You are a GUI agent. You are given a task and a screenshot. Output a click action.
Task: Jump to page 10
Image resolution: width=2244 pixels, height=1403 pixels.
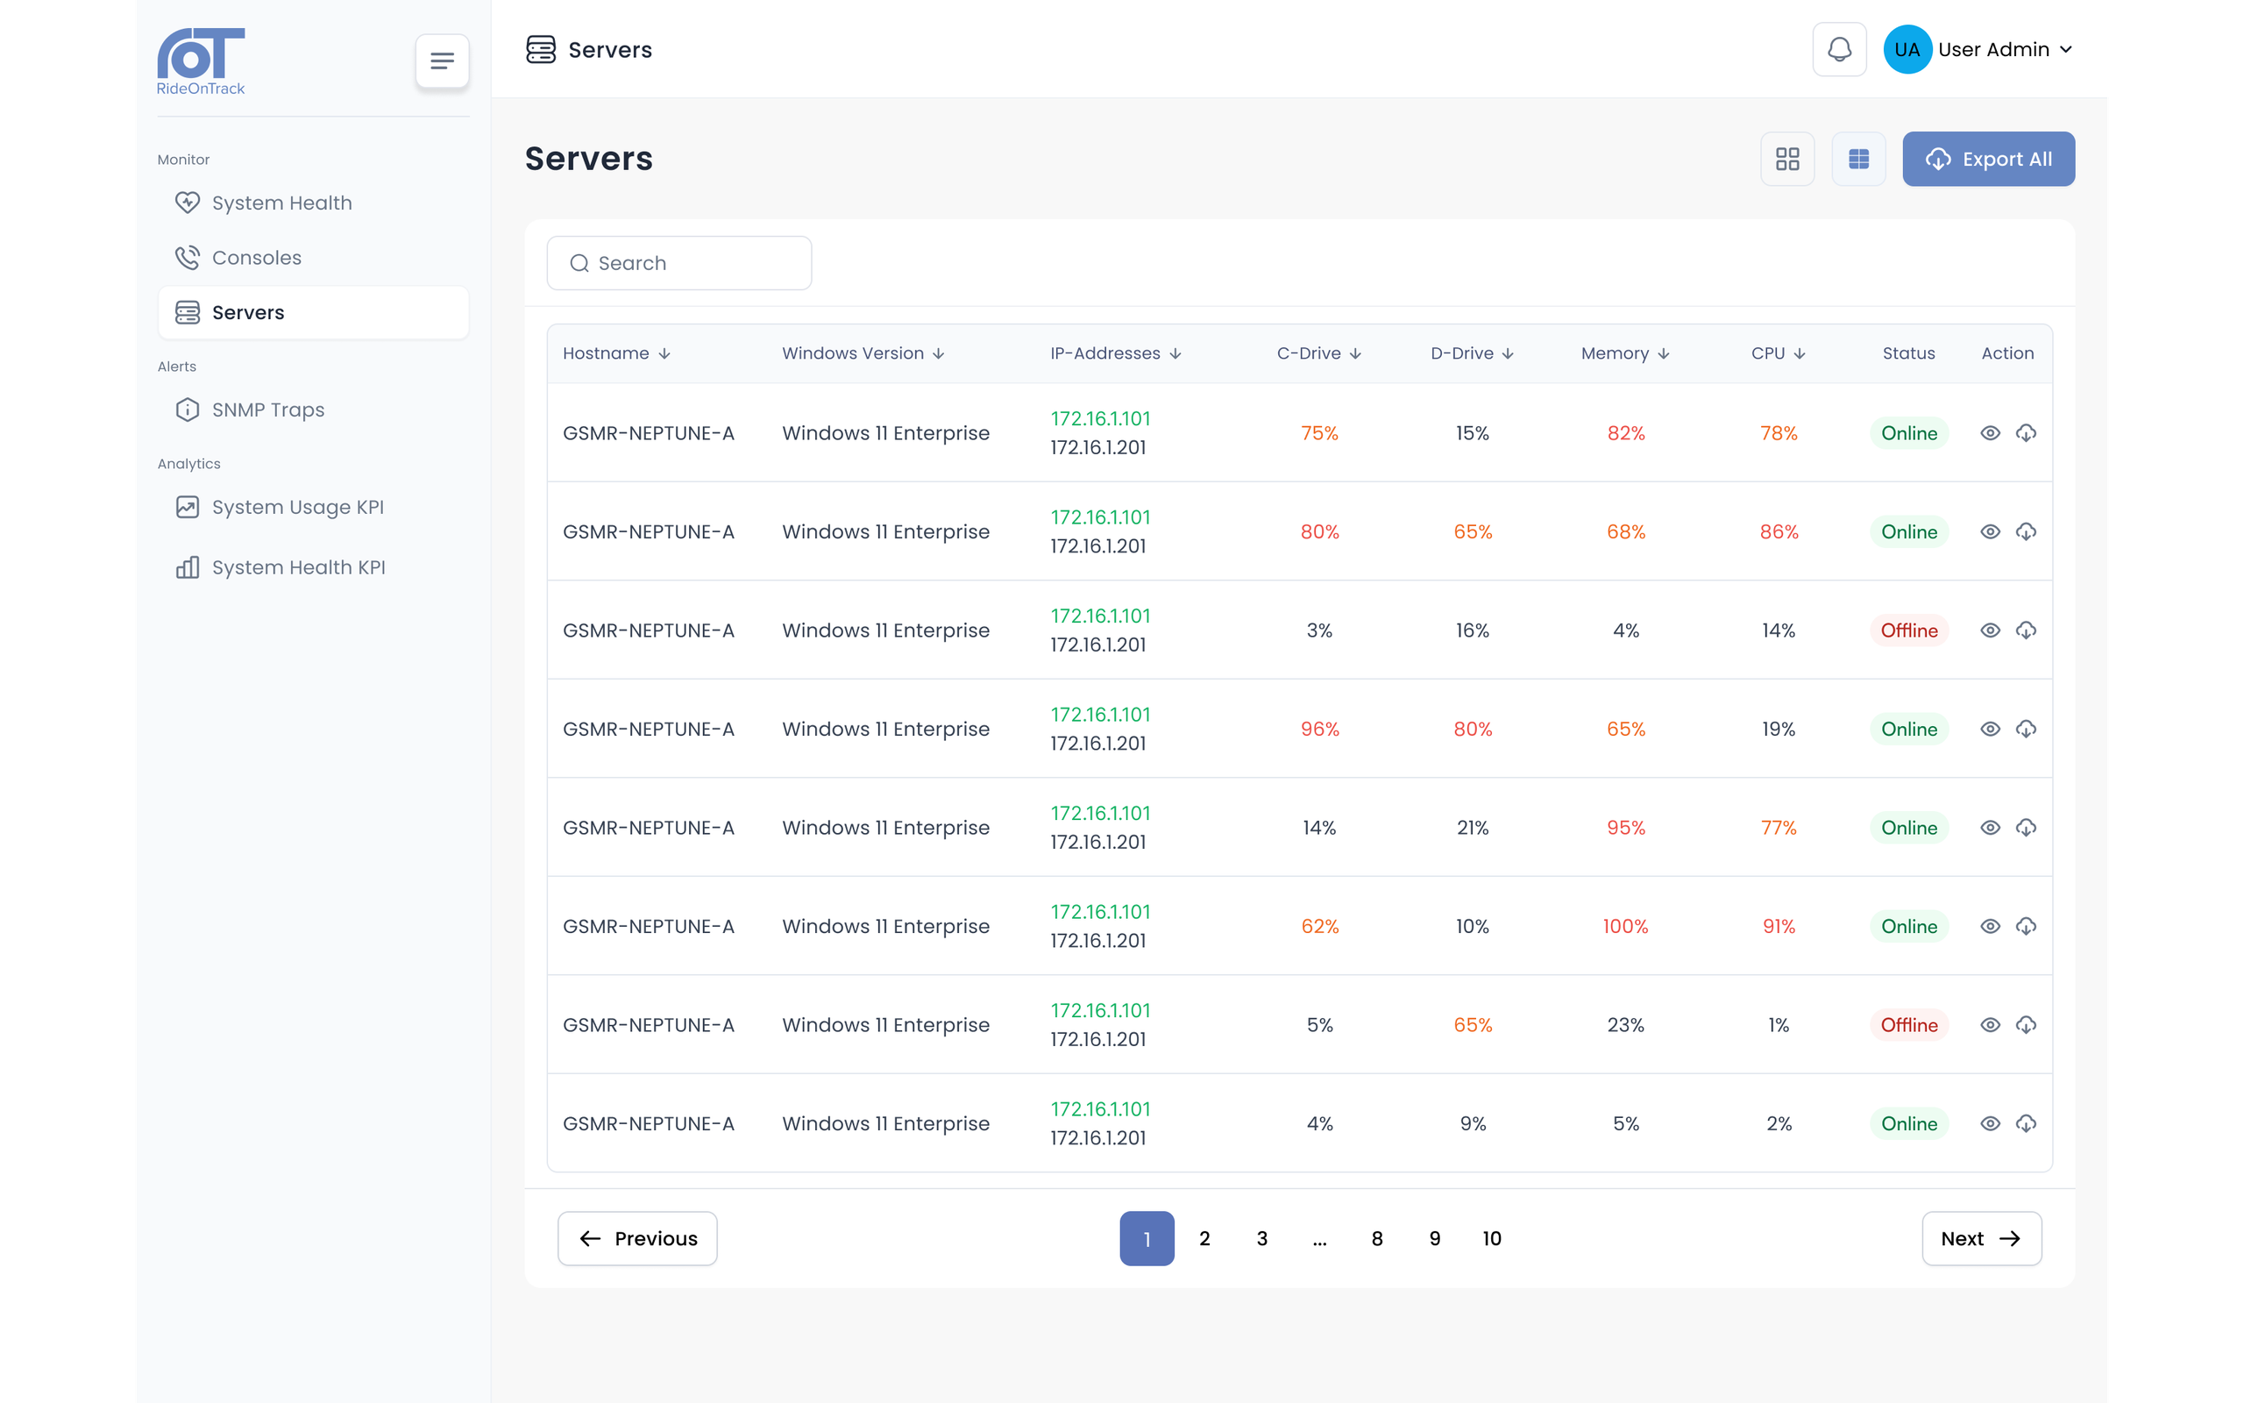(x=1491, y=1239)
